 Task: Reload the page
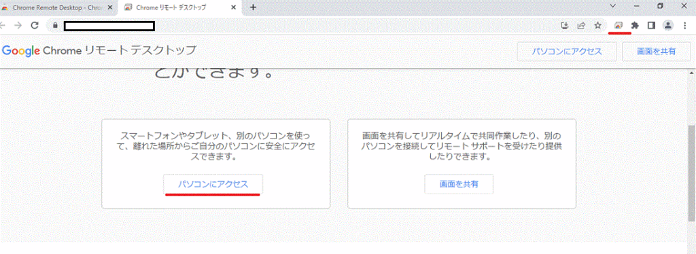(x=35, y=25)
